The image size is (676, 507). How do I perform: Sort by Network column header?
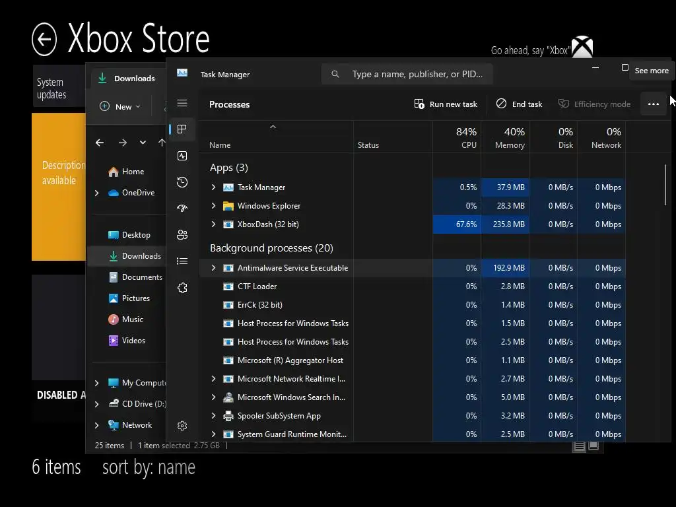point(602,138)
